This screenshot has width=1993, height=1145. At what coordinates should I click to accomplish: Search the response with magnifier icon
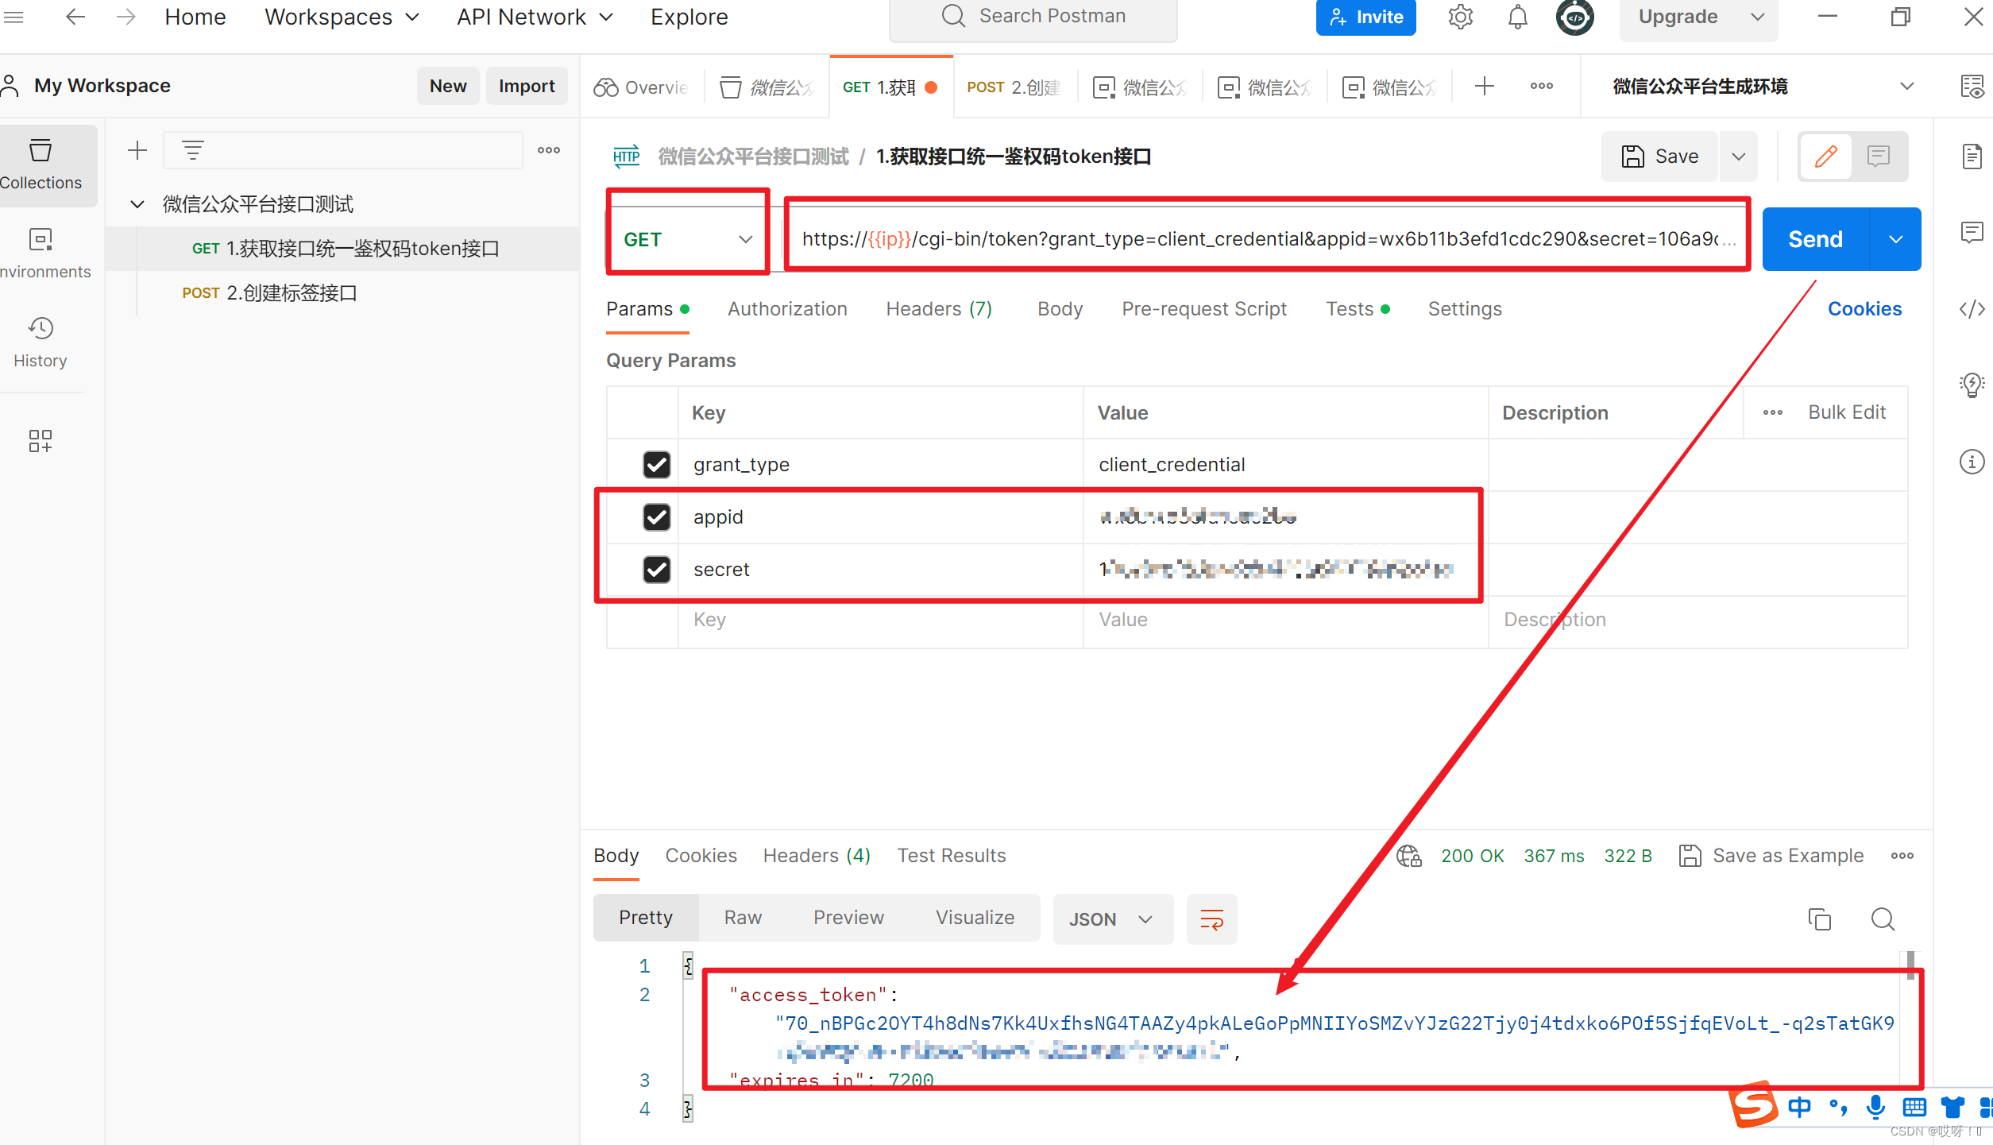(x=1883, y=919)
